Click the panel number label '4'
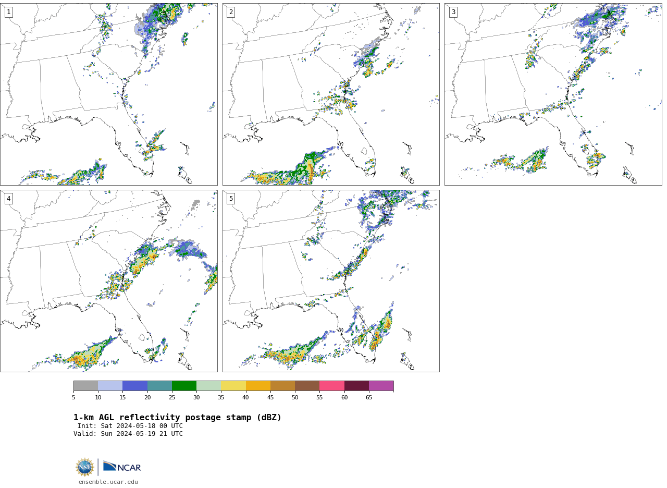Screen dimensions: 667x488 pos(8,199)
